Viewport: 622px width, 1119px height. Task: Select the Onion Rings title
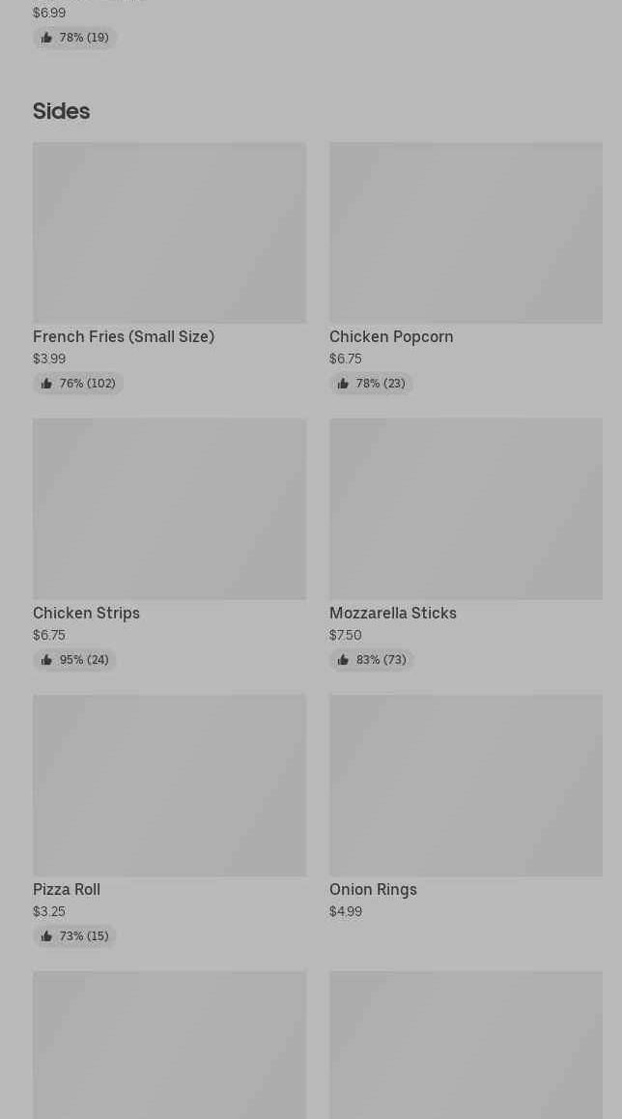373,889
